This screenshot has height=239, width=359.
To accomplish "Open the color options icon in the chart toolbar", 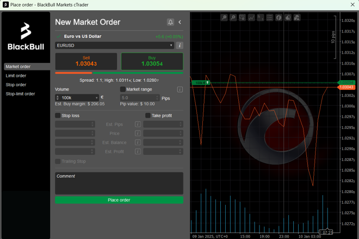I will click(x=288, y=17).
